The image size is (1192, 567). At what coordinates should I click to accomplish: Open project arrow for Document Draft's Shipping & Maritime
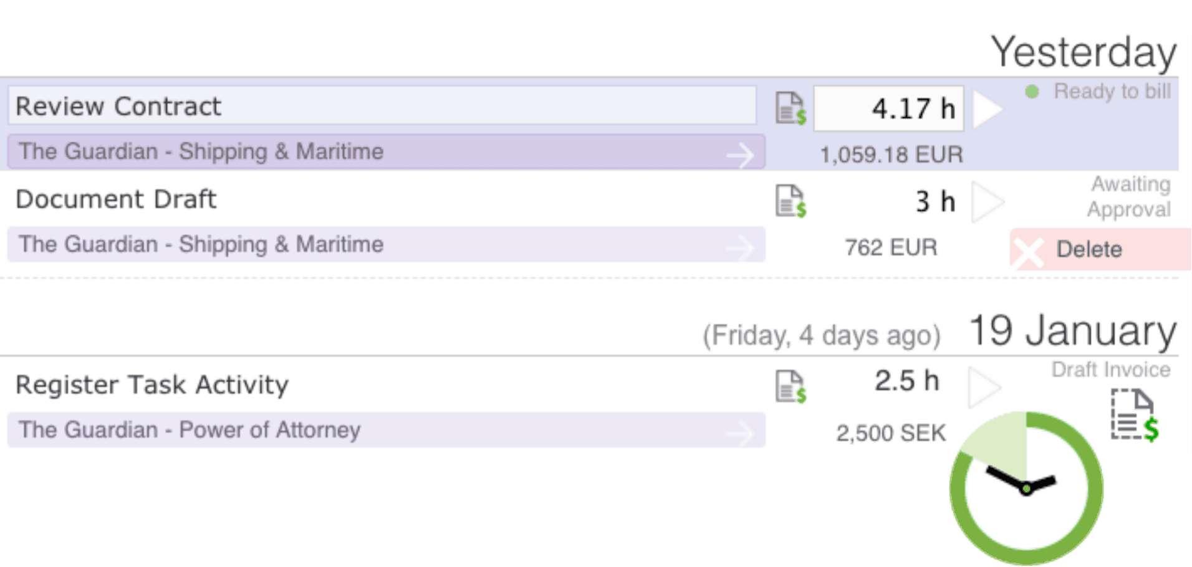click(740, 247)
